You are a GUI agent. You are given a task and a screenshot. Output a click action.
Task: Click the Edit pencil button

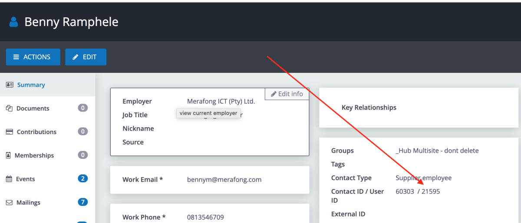point(86,57)
